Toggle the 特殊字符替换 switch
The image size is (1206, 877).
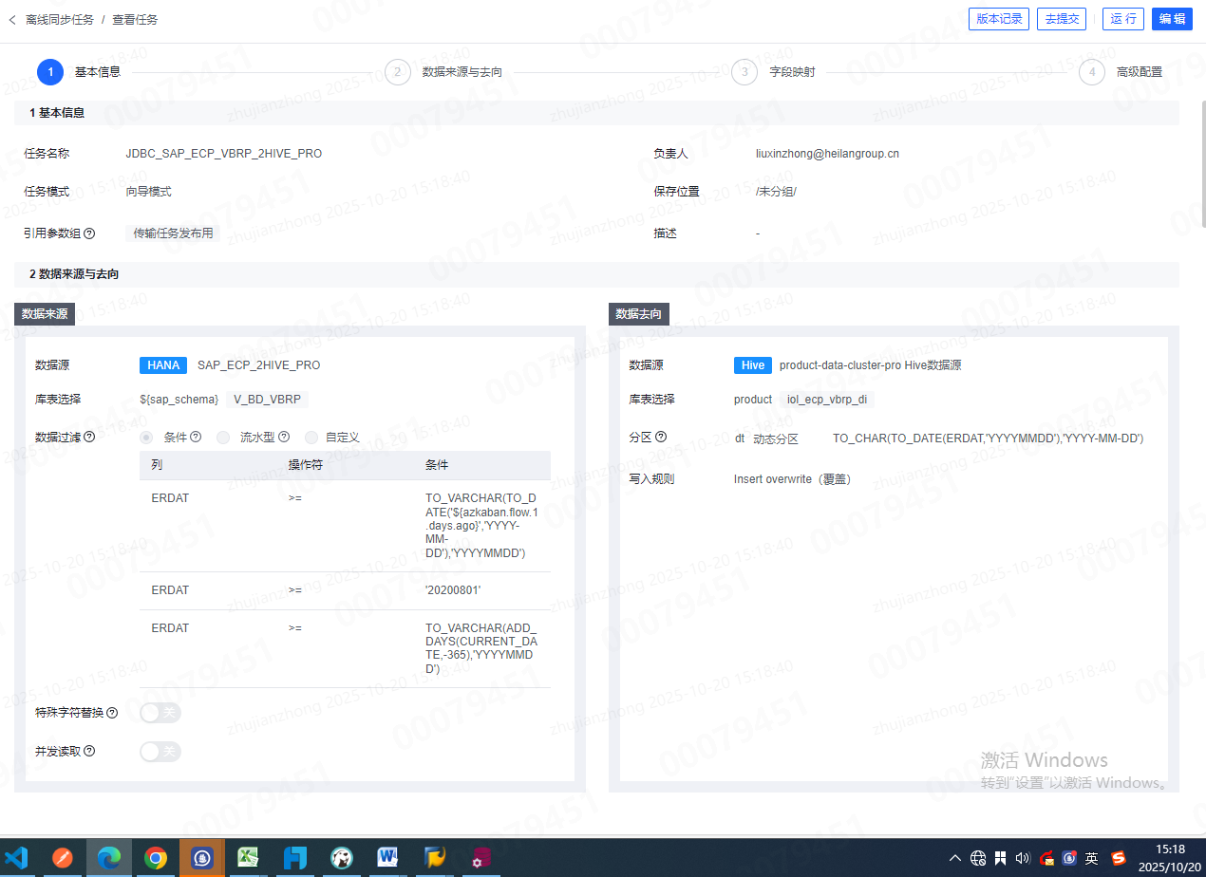(160, 713)
